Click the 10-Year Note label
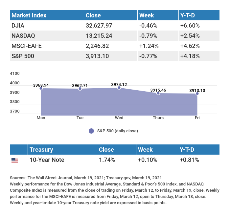 click(47, 160)
